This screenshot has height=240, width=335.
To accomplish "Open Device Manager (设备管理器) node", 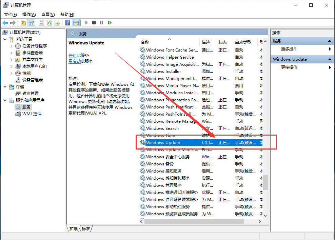I will [33, 80].
